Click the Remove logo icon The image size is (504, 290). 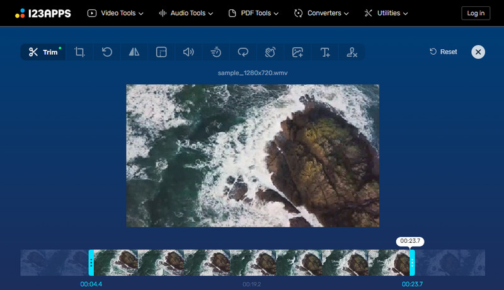click(x=352, y=52)
